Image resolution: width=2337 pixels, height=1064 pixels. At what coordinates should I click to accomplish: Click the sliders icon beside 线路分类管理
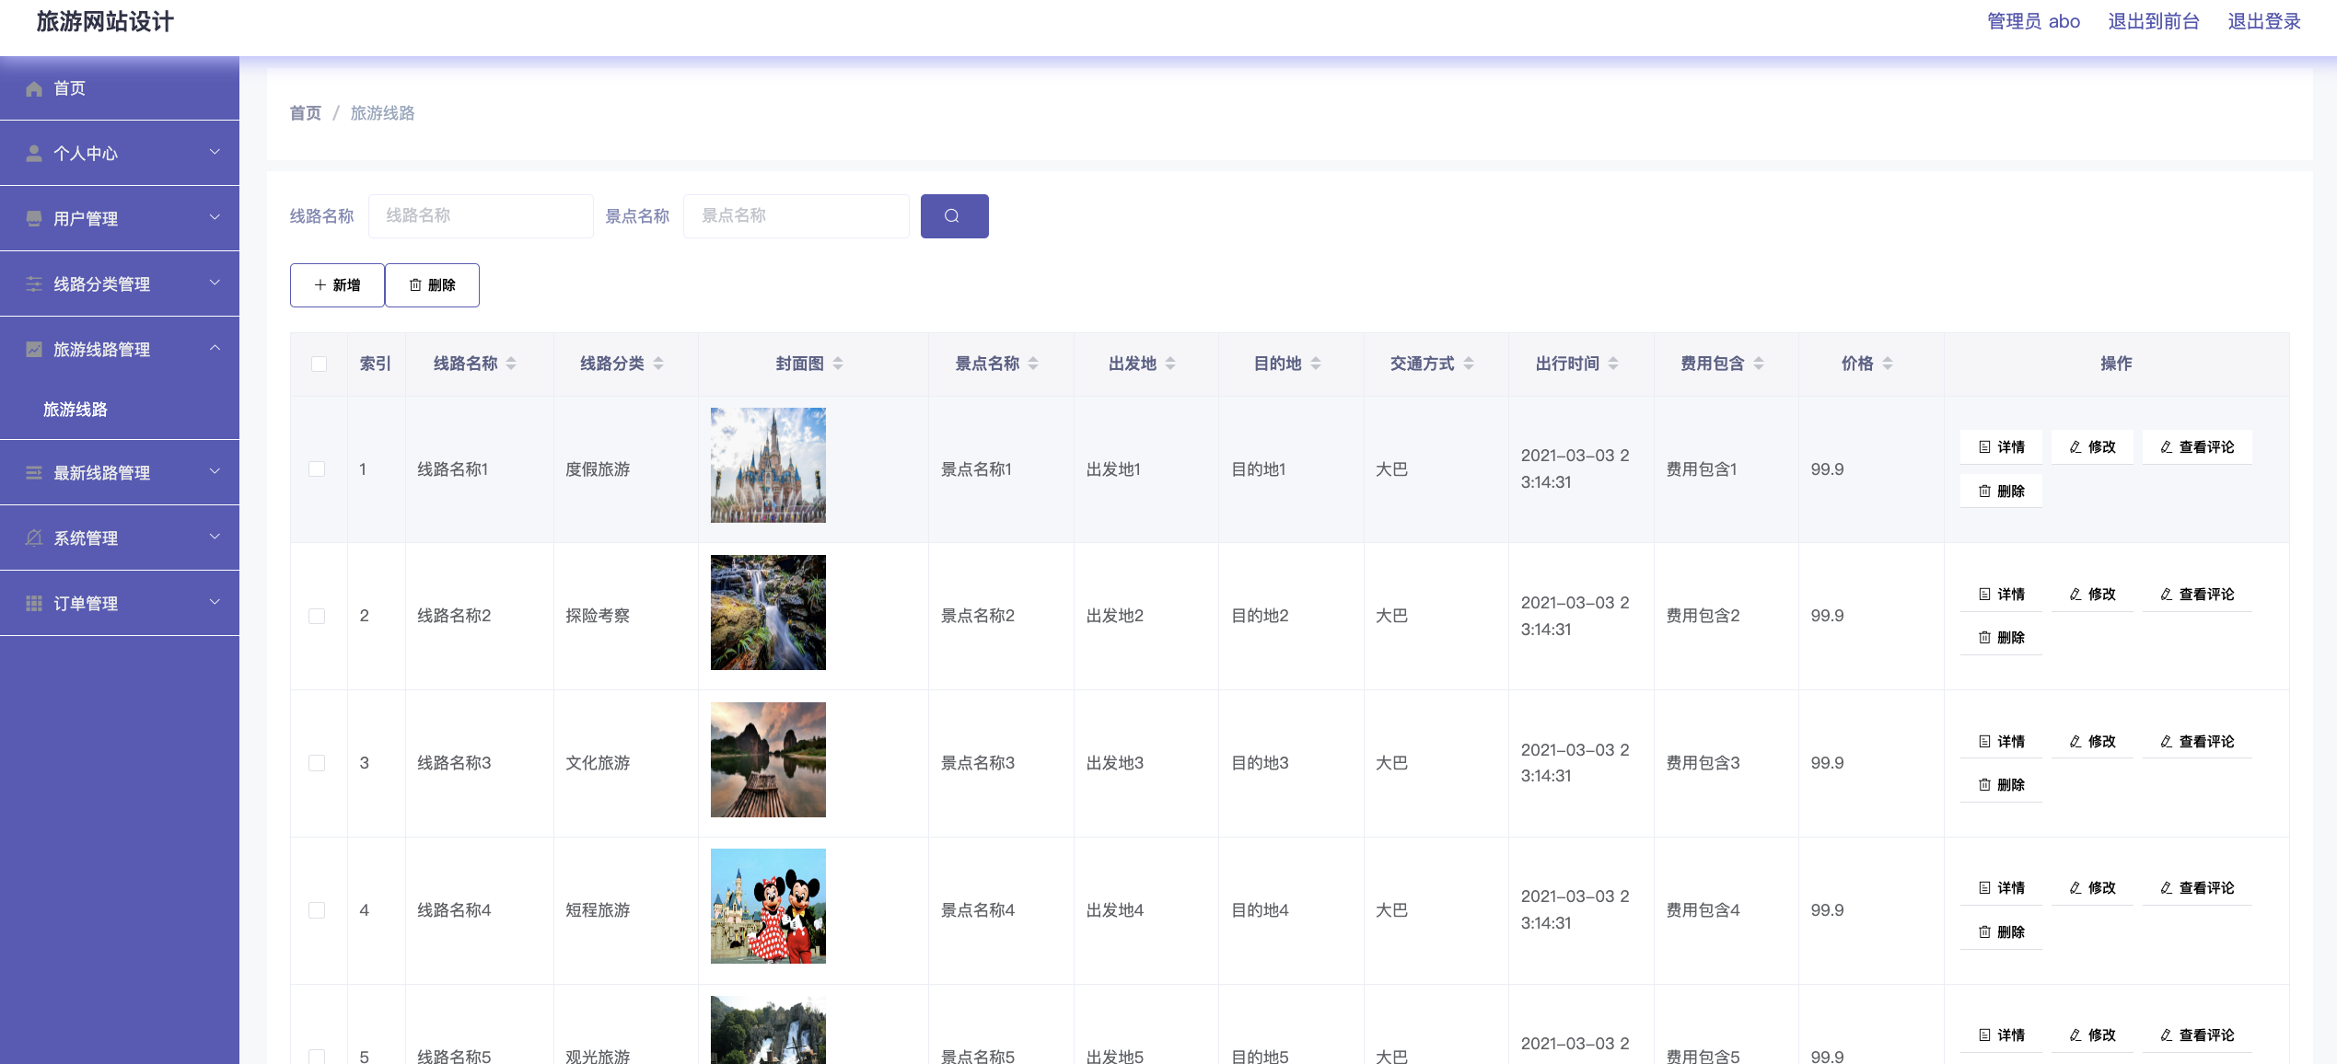(34, 284)
